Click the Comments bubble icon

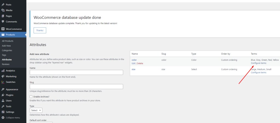click(3, 22)
